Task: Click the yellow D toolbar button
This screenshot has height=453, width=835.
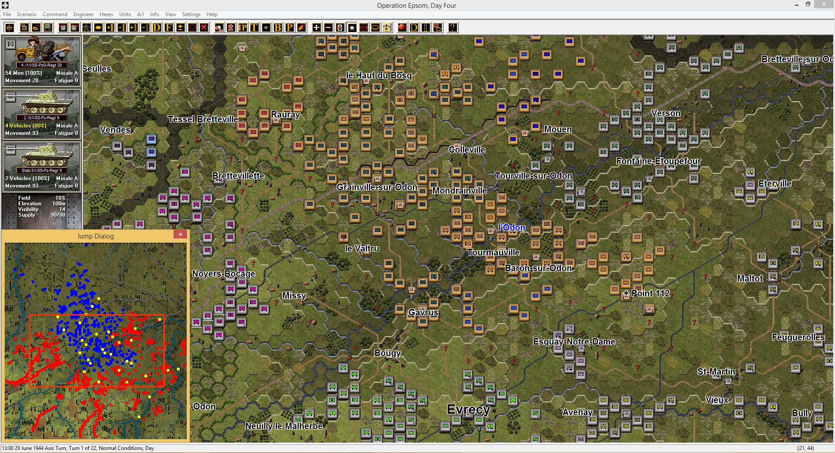Action: [x=157, y=28]
